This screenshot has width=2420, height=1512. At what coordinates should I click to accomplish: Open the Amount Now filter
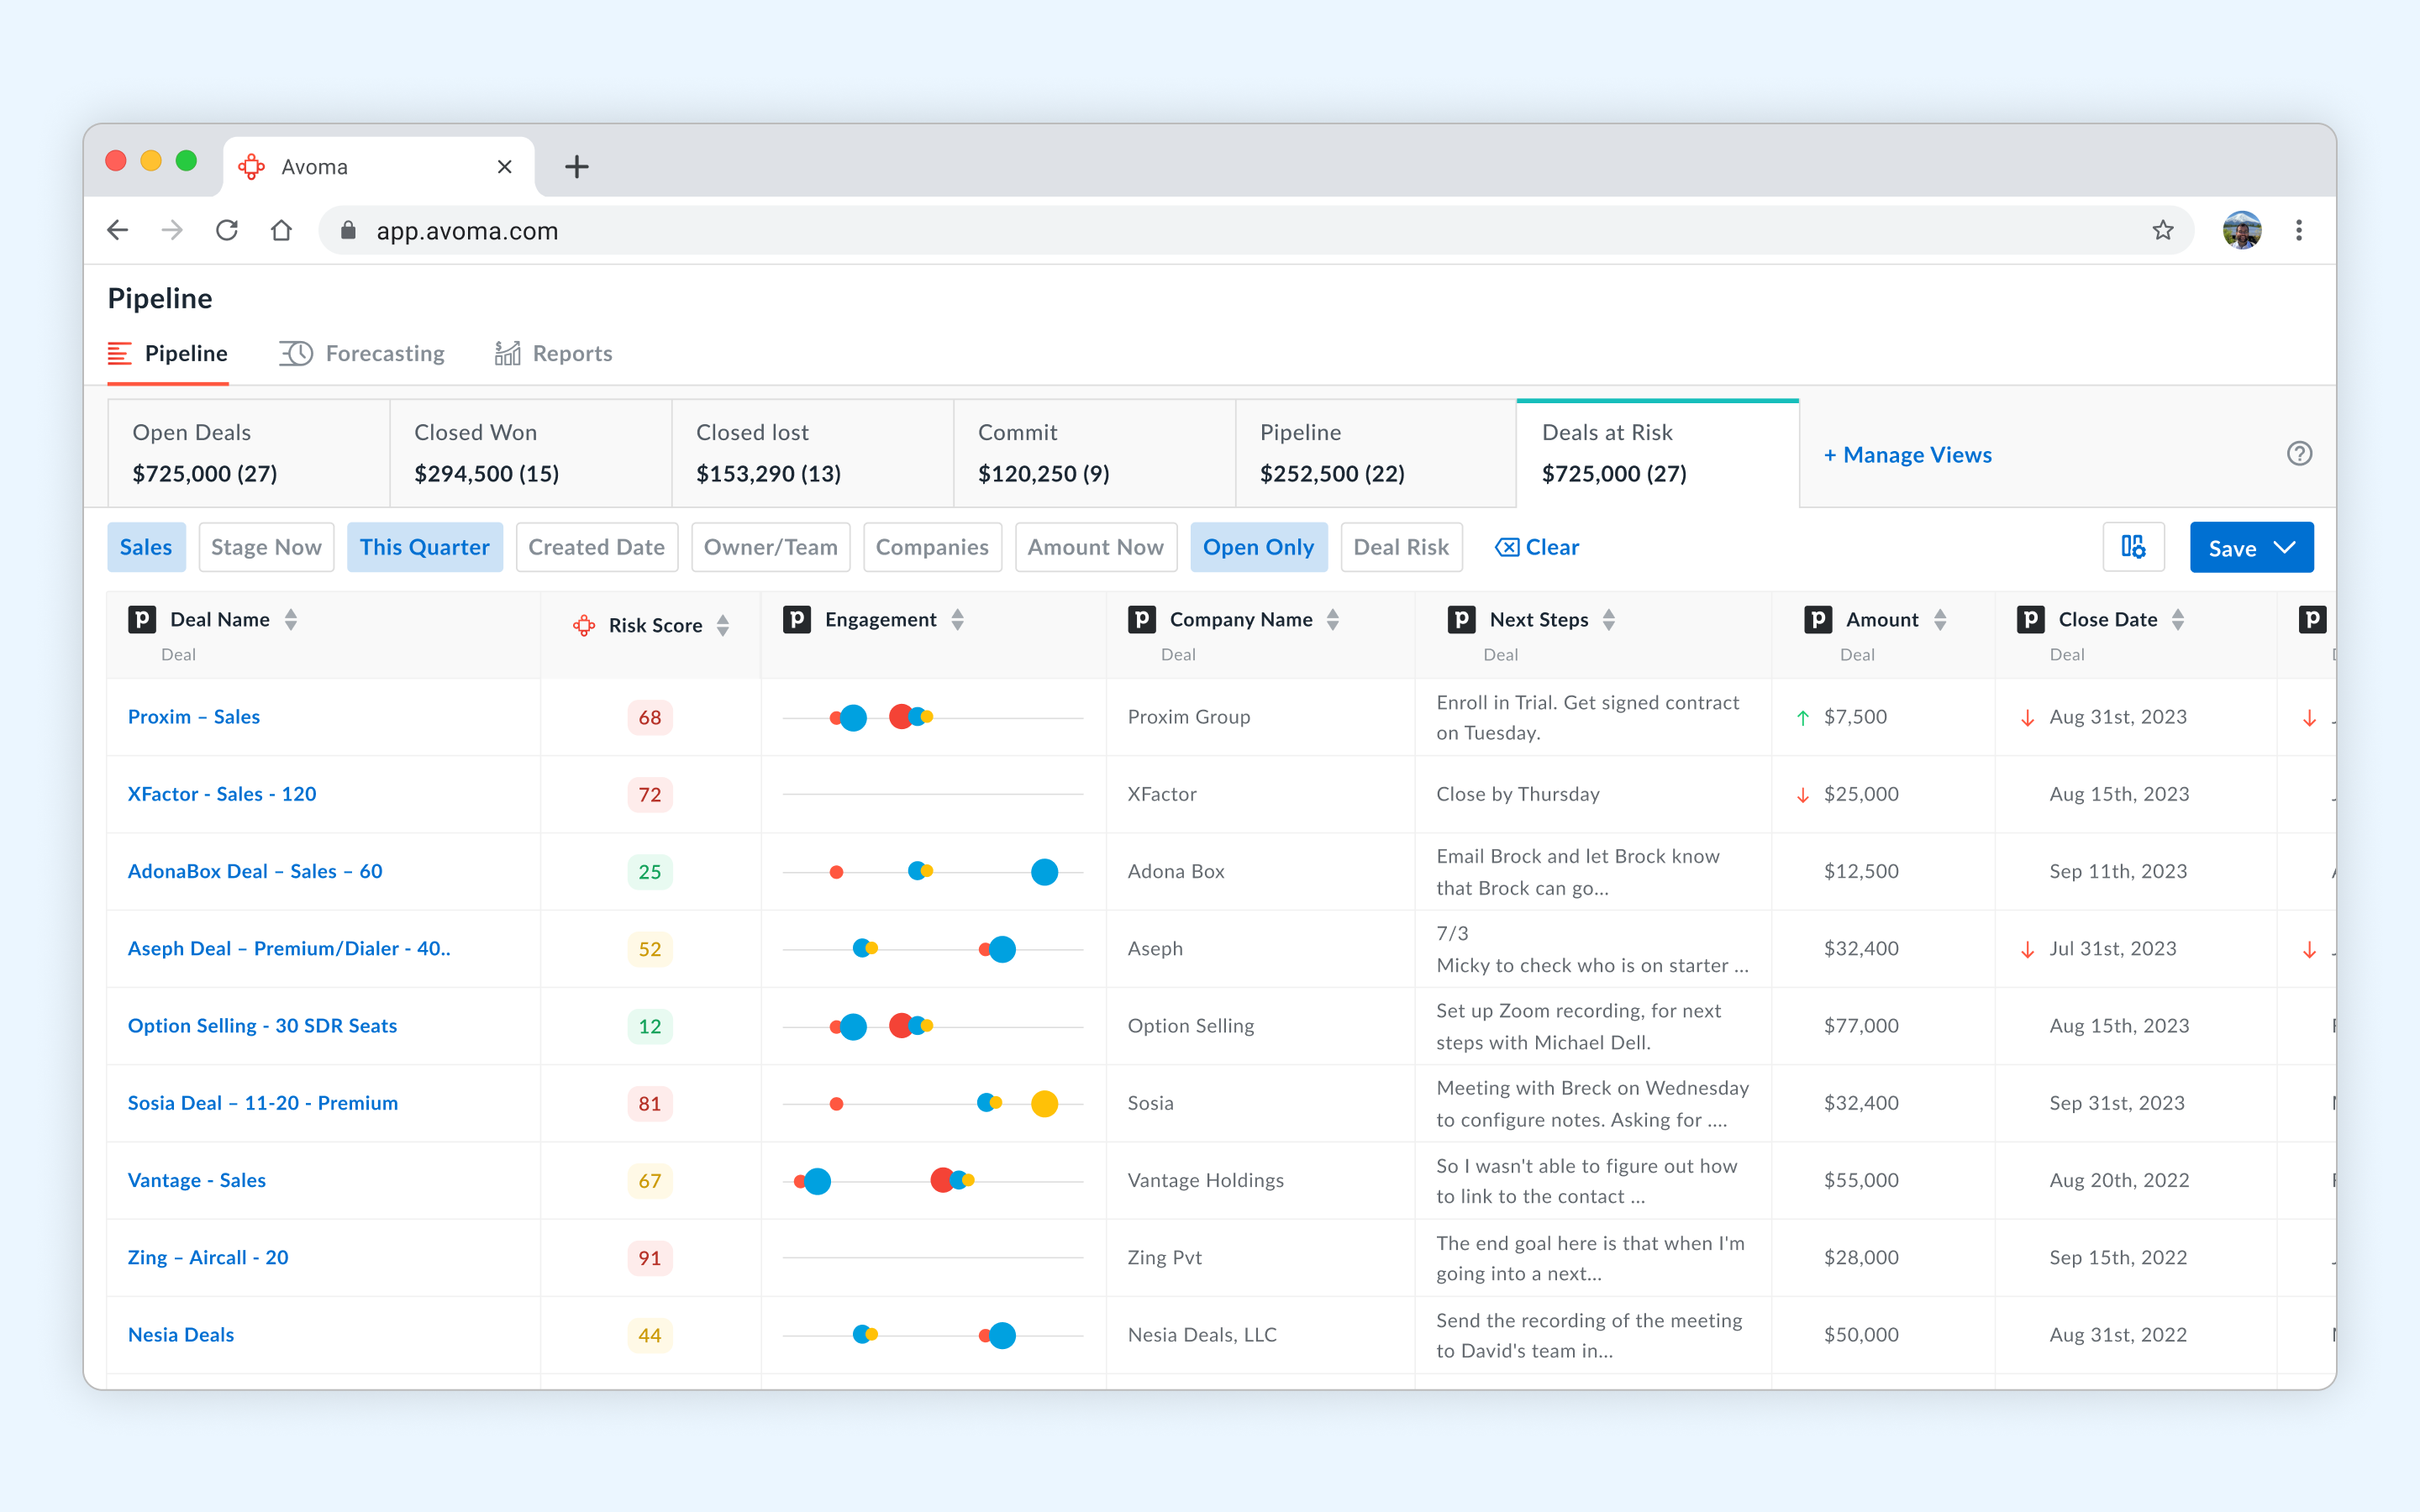[x=1096, y=547]
